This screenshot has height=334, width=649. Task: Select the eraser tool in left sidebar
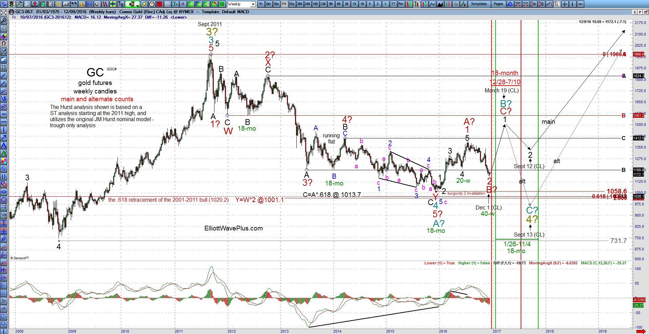pyautogui.click(x=4, y=36)
